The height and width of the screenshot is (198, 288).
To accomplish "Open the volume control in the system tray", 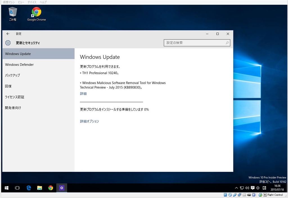I will (247, 188).
